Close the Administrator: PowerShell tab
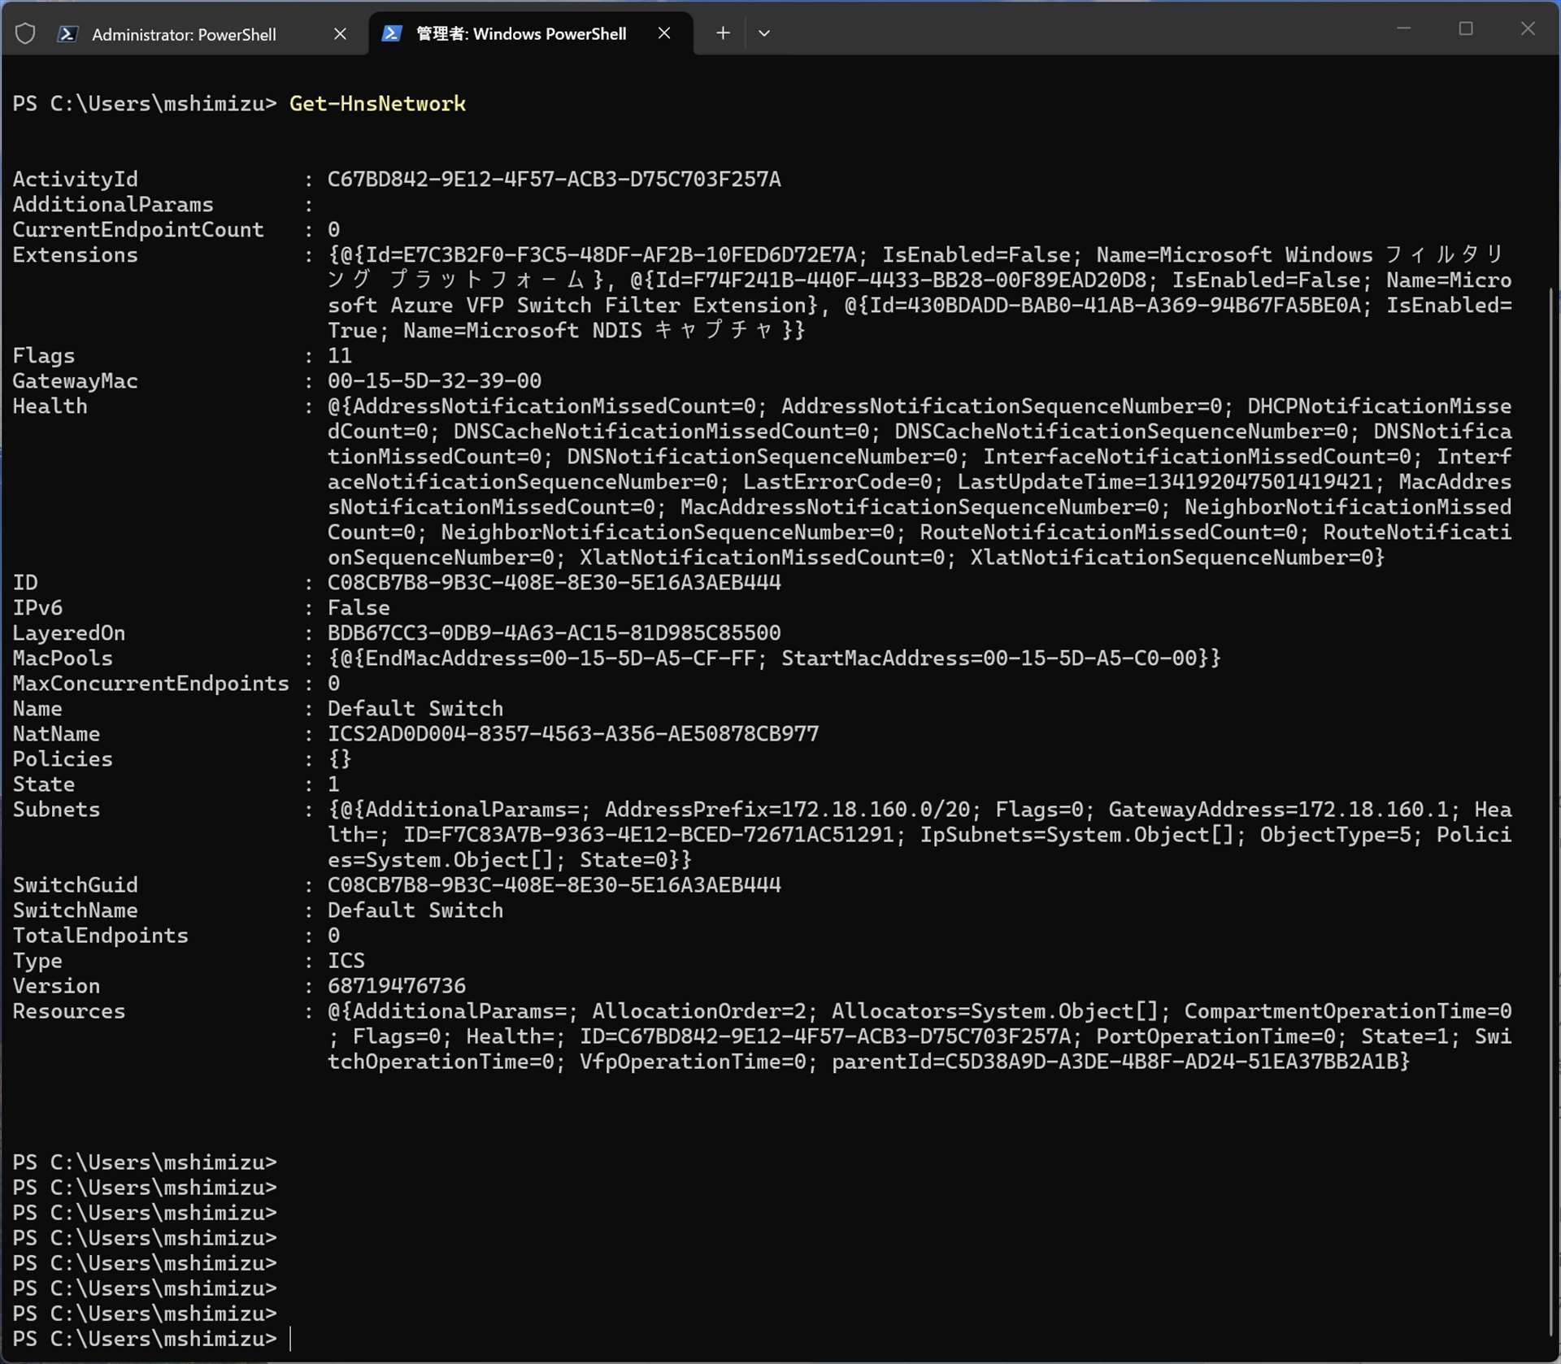Viewport: 1561px width, 1364px height. point(340,33)
